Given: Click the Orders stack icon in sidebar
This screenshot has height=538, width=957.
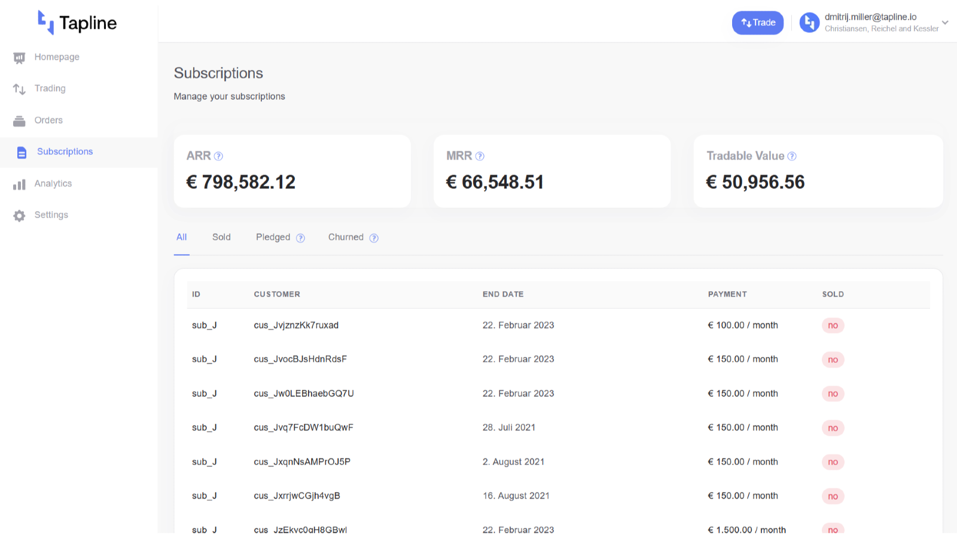Looking at the screenshot, I should coord(19,121).
